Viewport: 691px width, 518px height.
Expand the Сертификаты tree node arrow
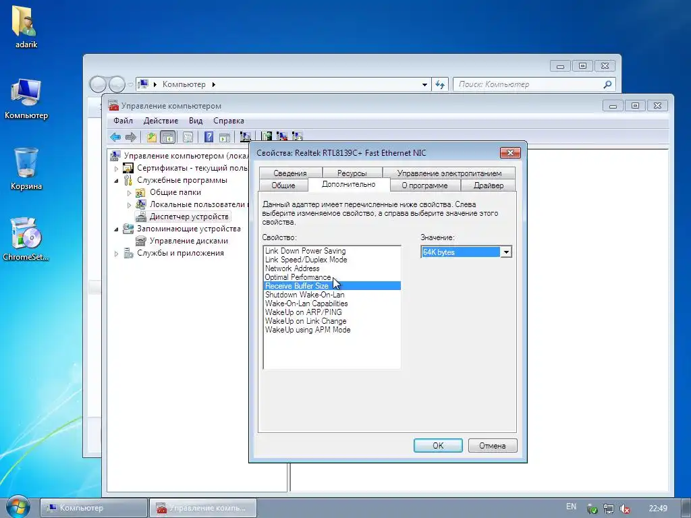(116, 168)
